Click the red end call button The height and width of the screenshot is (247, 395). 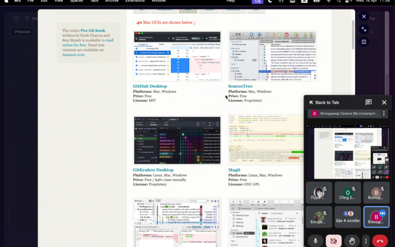pyautogui.click(x=380, y=241)
